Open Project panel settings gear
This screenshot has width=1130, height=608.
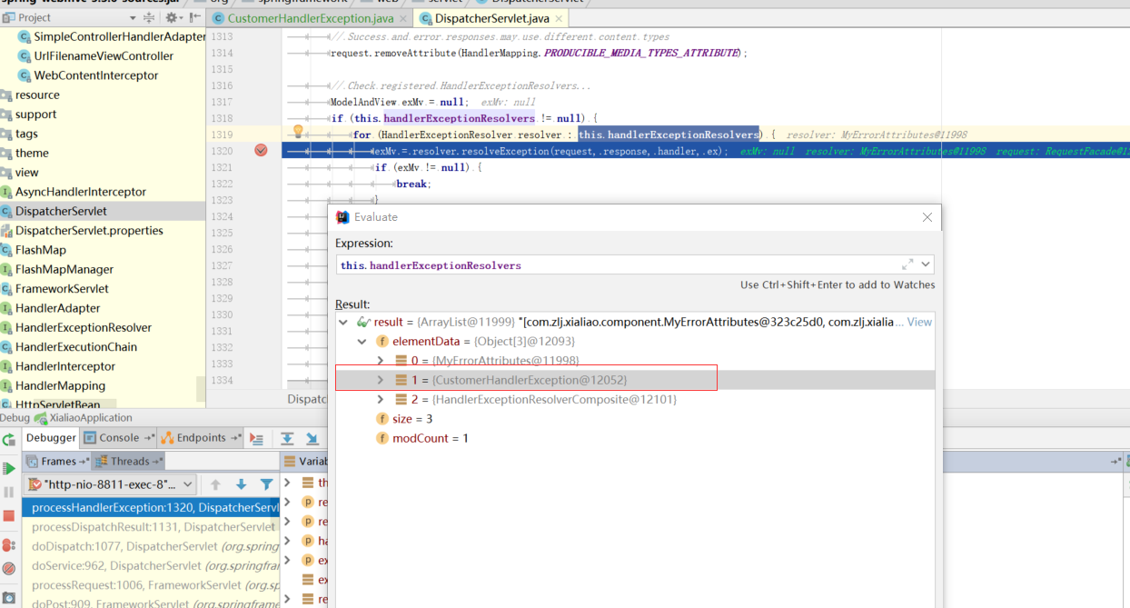pos(172,17)
